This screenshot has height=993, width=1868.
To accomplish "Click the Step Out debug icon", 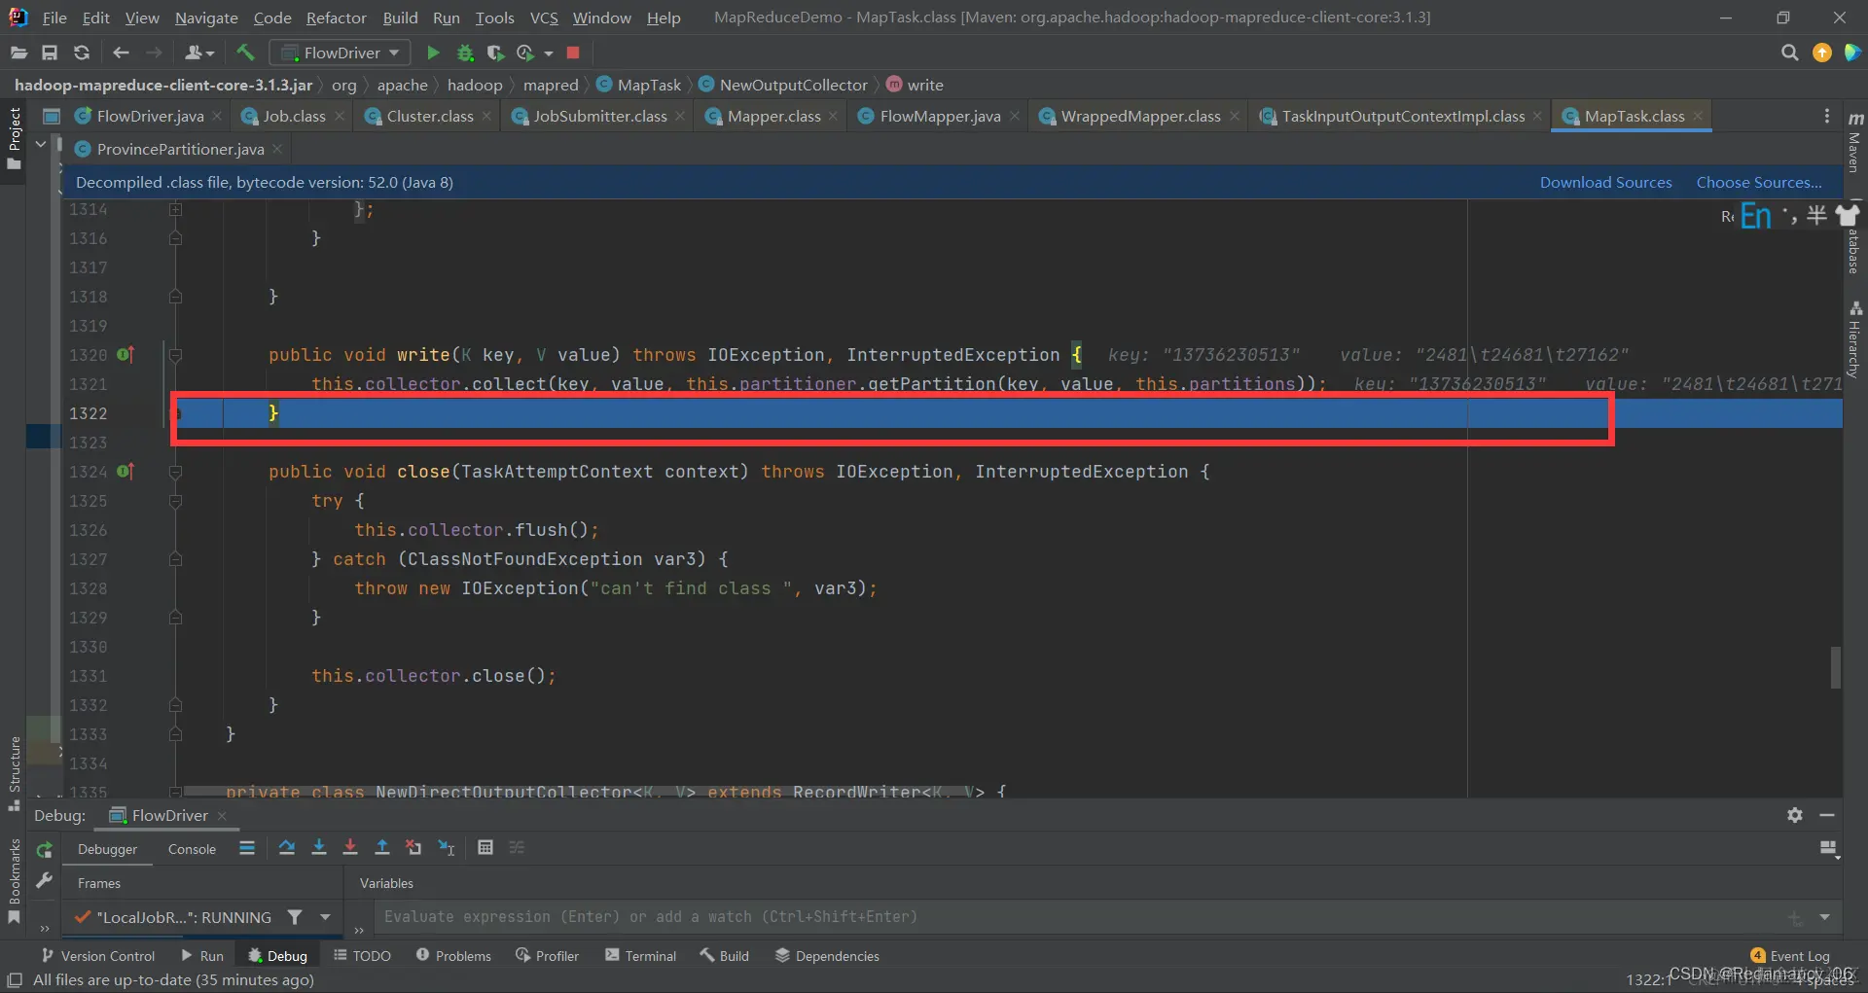I will 382,848.
